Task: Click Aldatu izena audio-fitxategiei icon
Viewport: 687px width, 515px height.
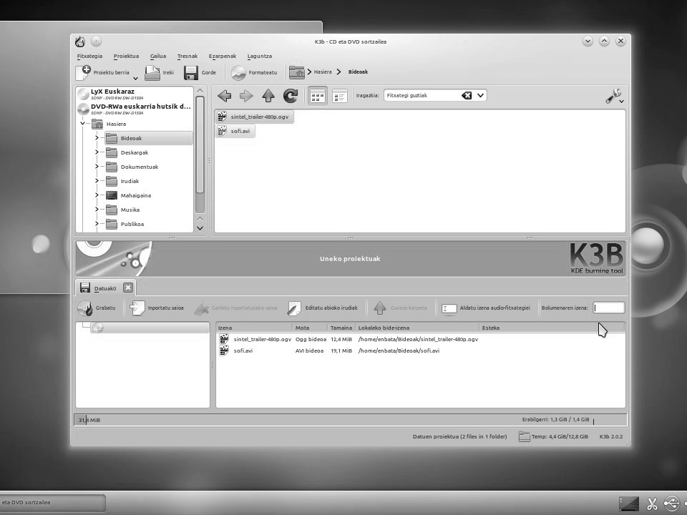Action: pyautogui.click(x=449, y=308)
